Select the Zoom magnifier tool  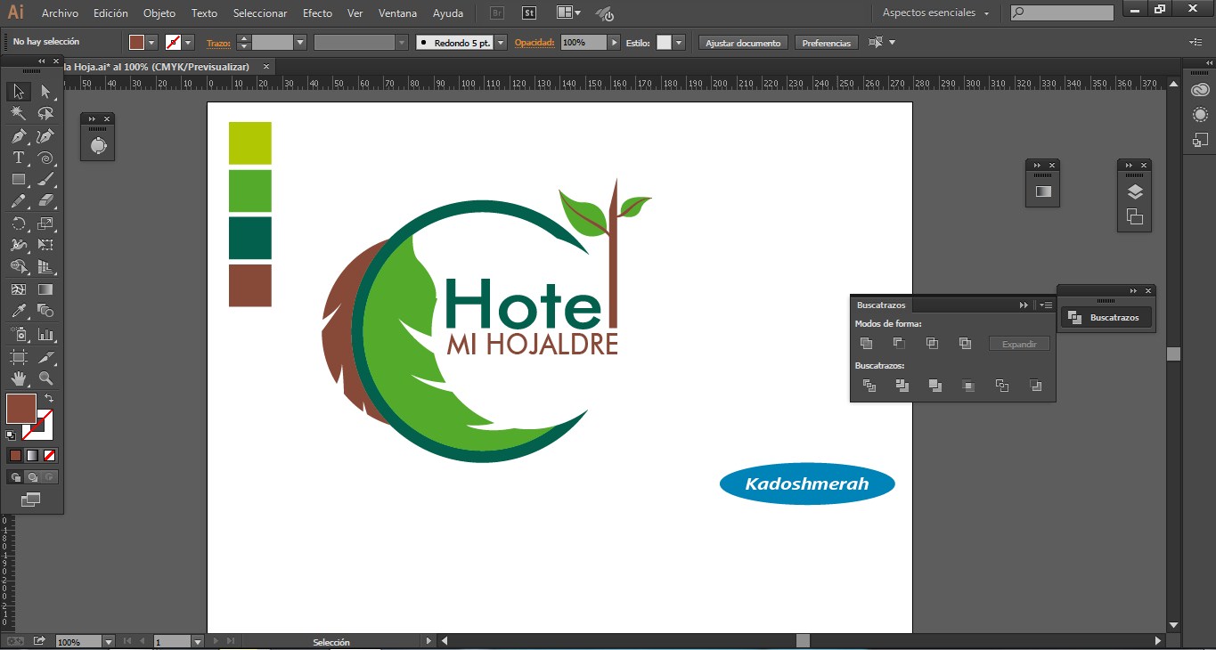tap(45, 378)
